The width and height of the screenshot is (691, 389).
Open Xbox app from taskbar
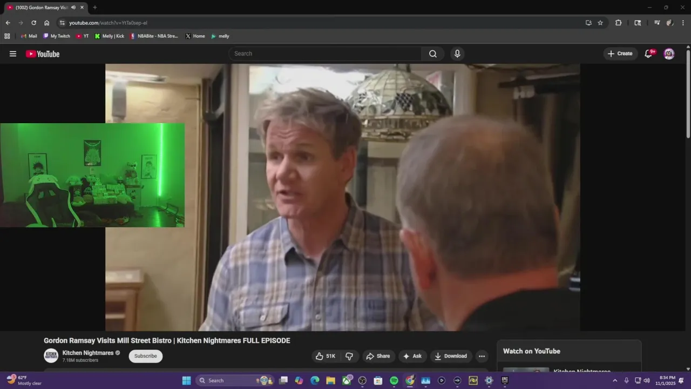click(347, 380)
